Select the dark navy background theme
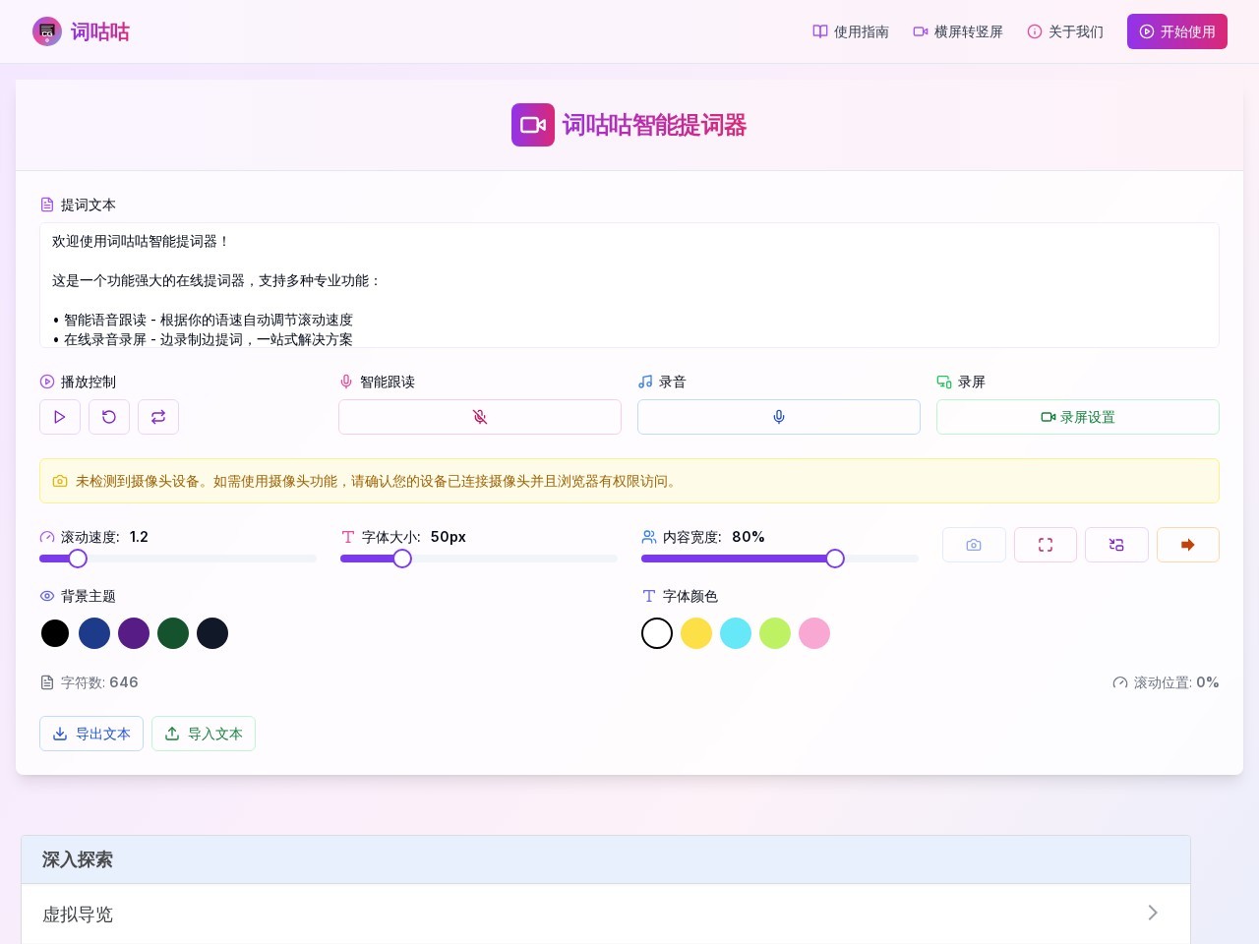 pos(212,633)
